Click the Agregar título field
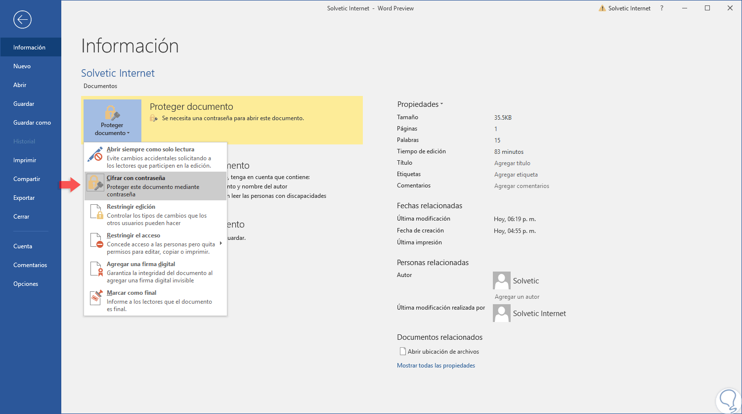The width and height of the screenshot is (742, 414). [512, 163]
